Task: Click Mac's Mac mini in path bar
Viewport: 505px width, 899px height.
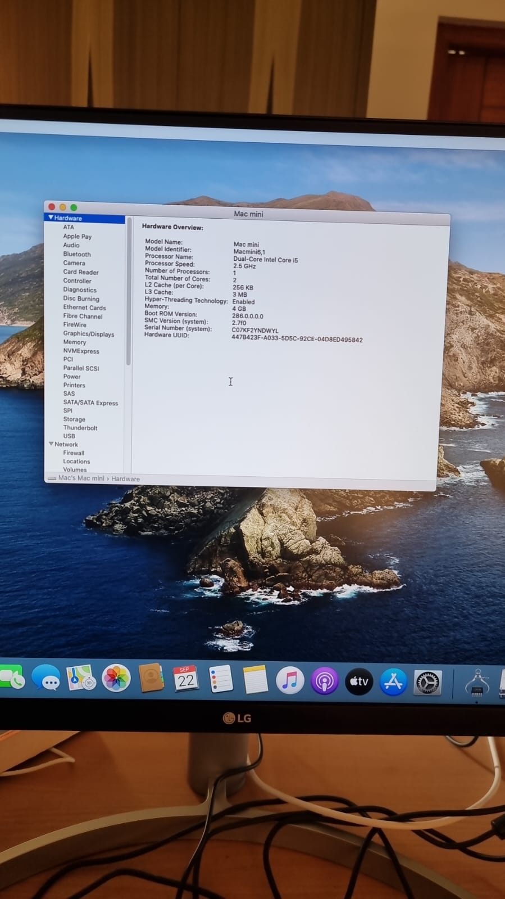Action: [x=81, y=478]
